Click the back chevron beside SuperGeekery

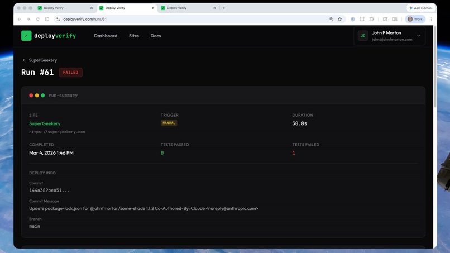coord(24,60)
